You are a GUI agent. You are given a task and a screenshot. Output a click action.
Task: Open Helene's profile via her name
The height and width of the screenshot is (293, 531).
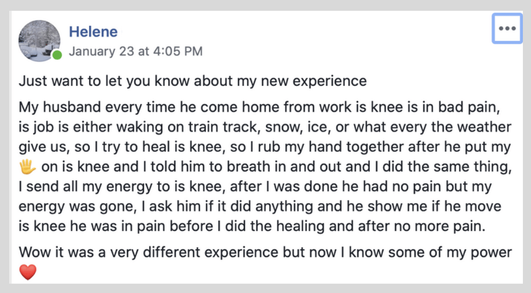point(93,32)
